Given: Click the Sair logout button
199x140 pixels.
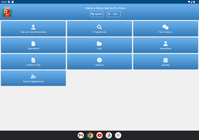Looking at the screenshot, I should [114, 14].
